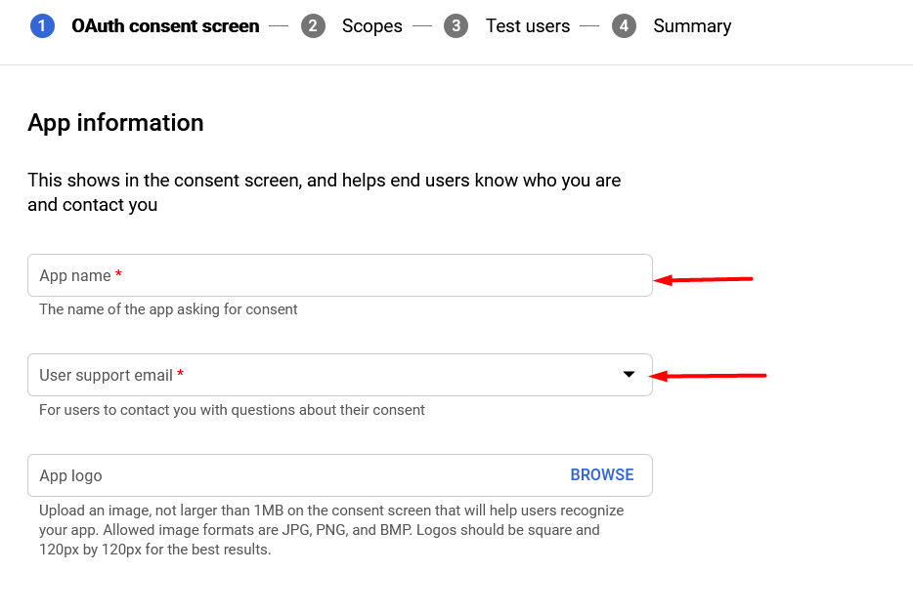This screenshot has width=913, height=613.
Task: Click the step 2 number circle
Action: (x=313, y=26)
